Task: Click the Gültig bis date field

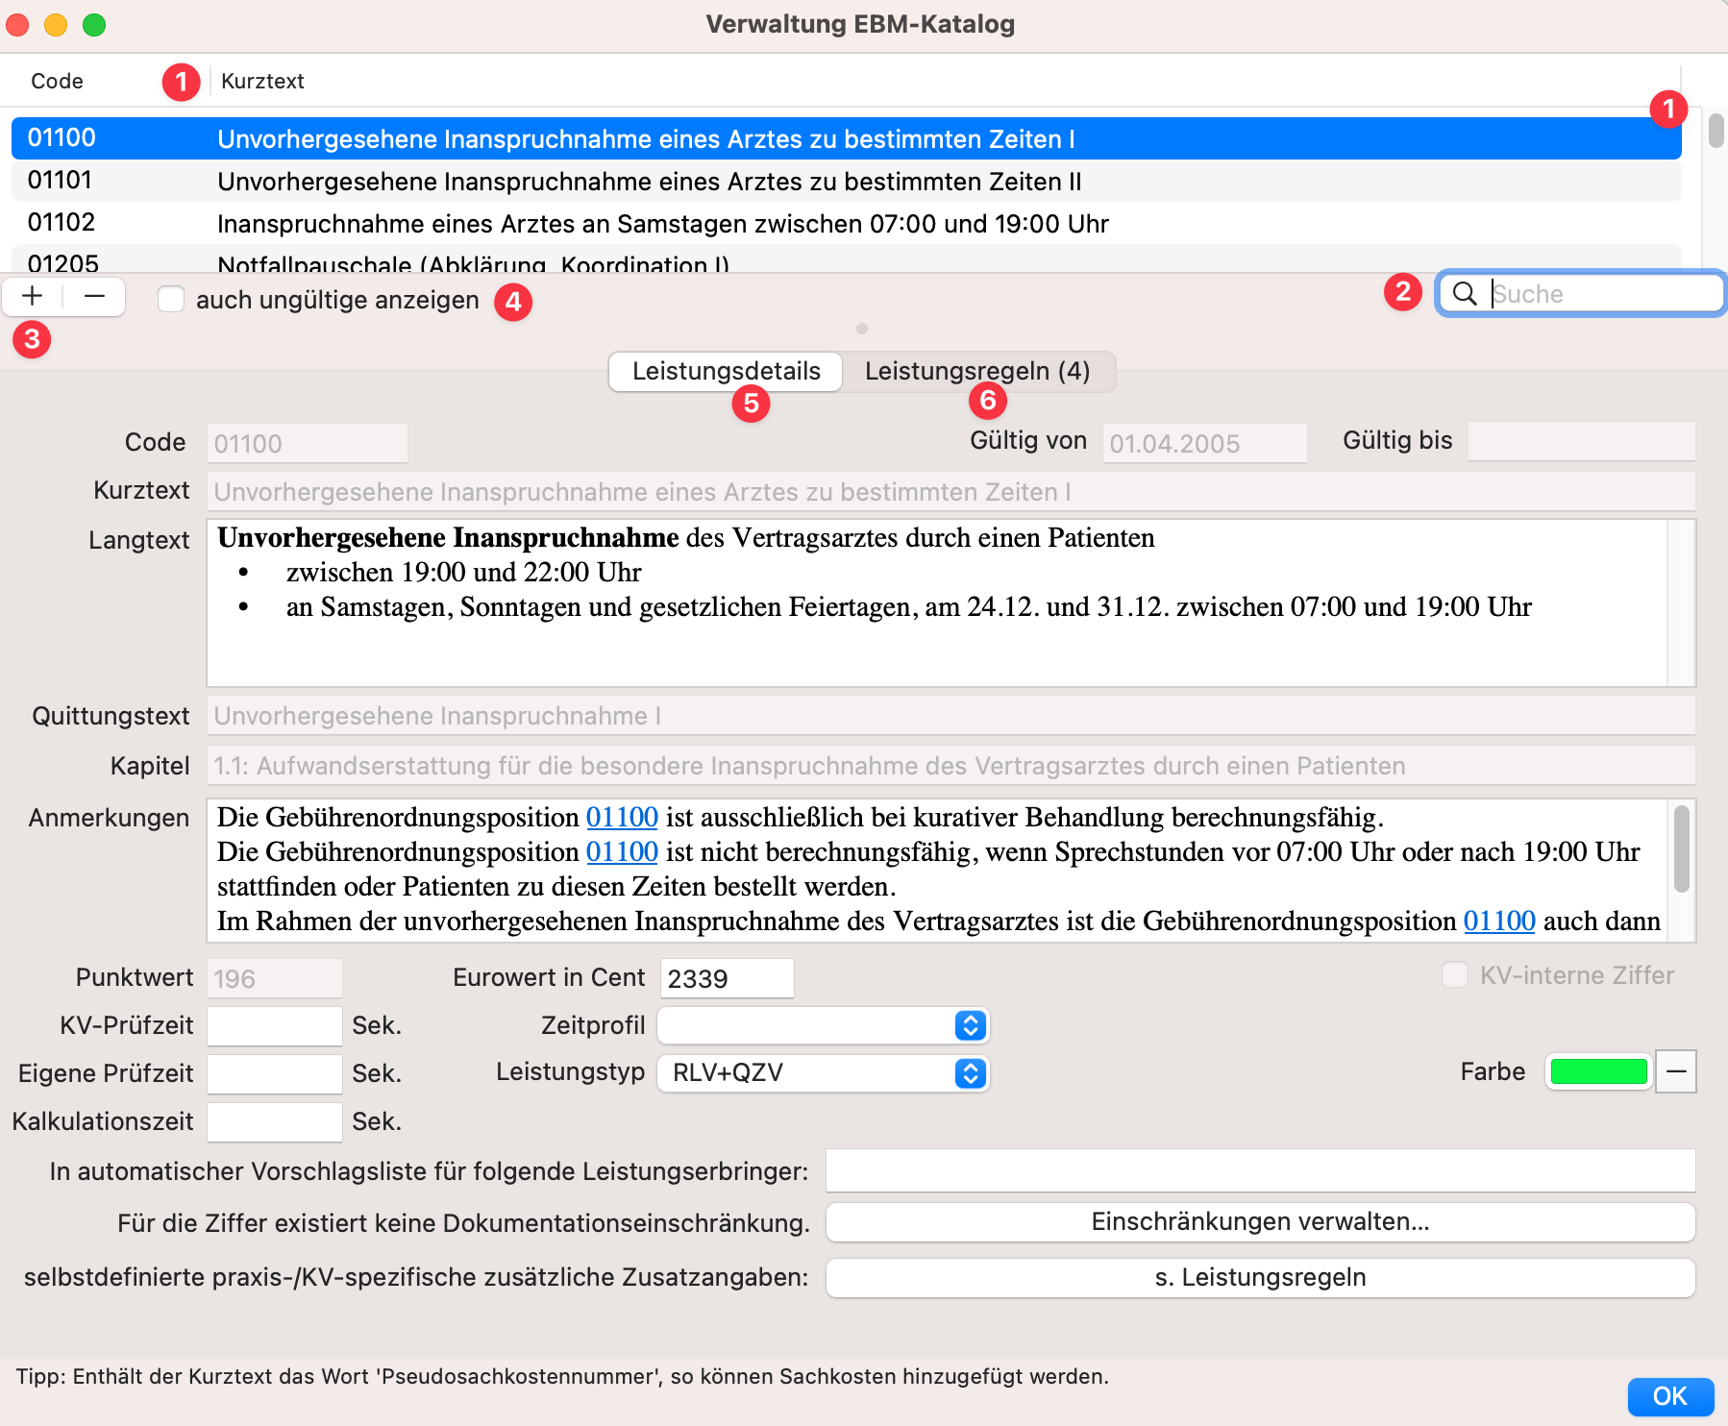Action: click(1582, 442)
